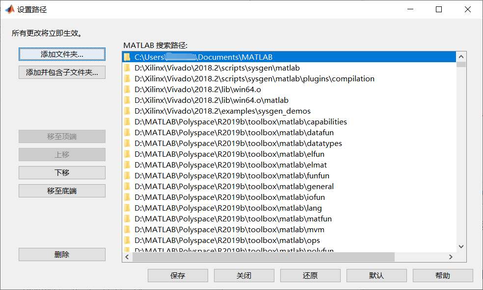Select the Vivado lib\win64.o path
The width and height of the screenshot is (483, 290).
tap(289, 90)
